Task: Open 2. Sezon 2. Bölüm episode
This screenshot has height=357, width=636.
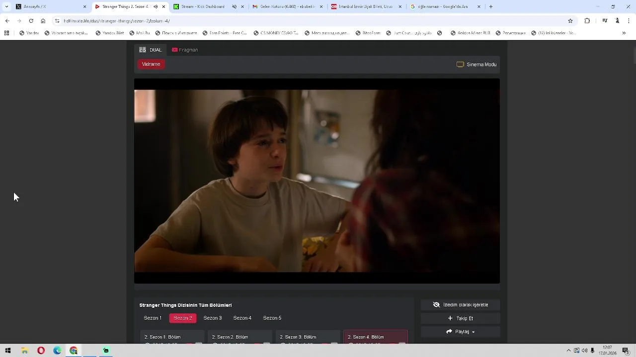Action: point(240,337)
